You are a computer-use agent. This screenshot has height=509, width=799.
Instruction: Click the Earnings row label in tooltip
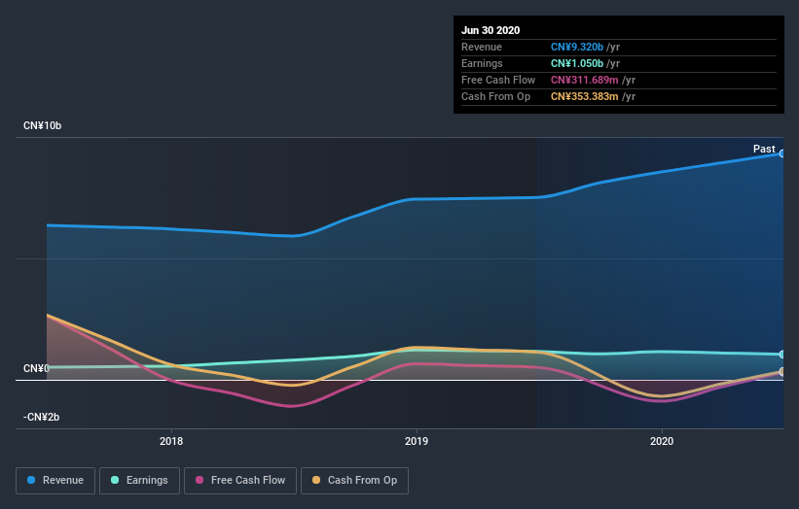[x=482, y=63]
